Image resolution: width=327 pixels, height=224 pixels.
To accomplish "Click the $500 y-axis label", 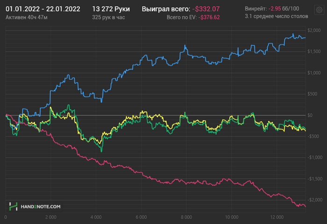I will [x=312, y=94].
